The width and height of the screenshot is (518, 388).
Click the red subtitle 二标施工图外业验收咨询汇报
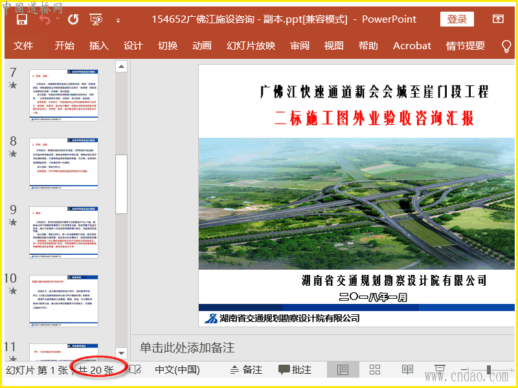click(x=374, y=118)
